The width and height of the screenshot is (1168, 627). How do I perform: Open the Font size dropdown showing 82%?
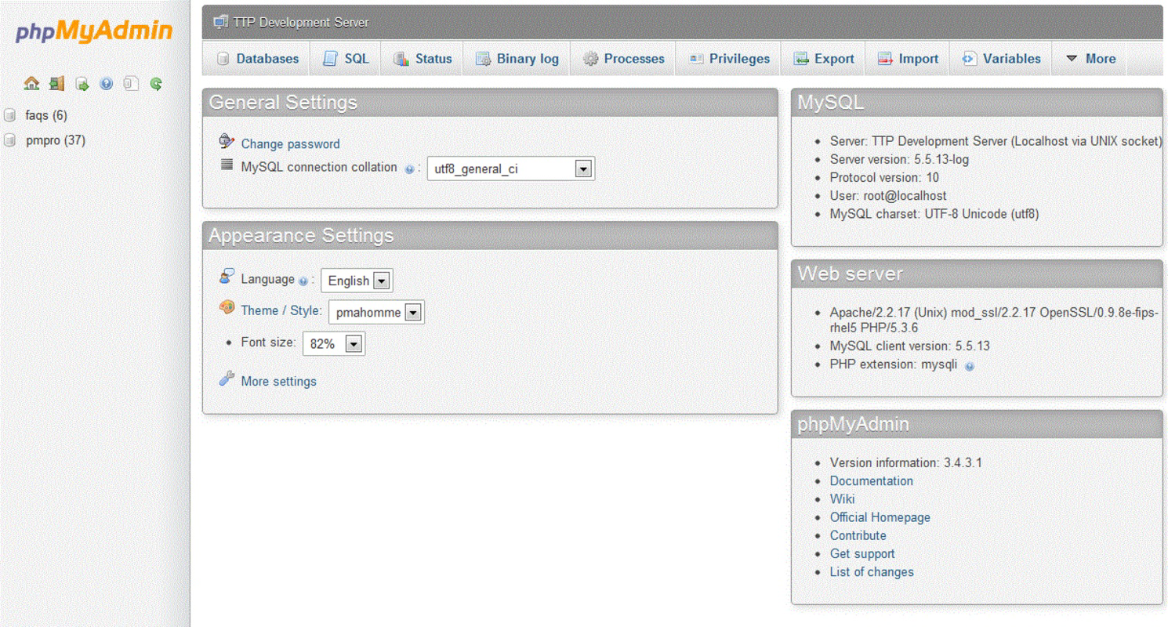[333, 343]
